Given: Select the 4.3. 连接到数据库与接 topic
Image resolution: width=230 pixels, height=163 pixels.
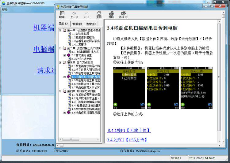Looking at the screenshot, I should tap(86, 102).
